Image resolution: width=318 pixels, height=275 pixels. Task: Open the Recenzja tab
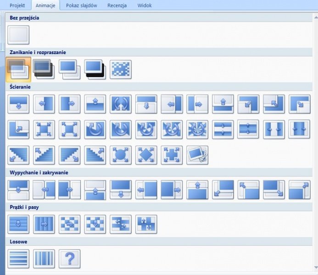[x=117, y=5]
